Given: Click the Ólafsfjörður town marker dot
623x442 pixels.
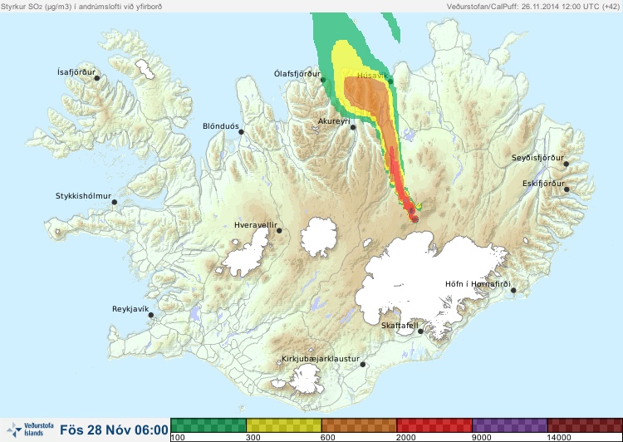Looking at the screenshot, I should [x=323, y=80].
